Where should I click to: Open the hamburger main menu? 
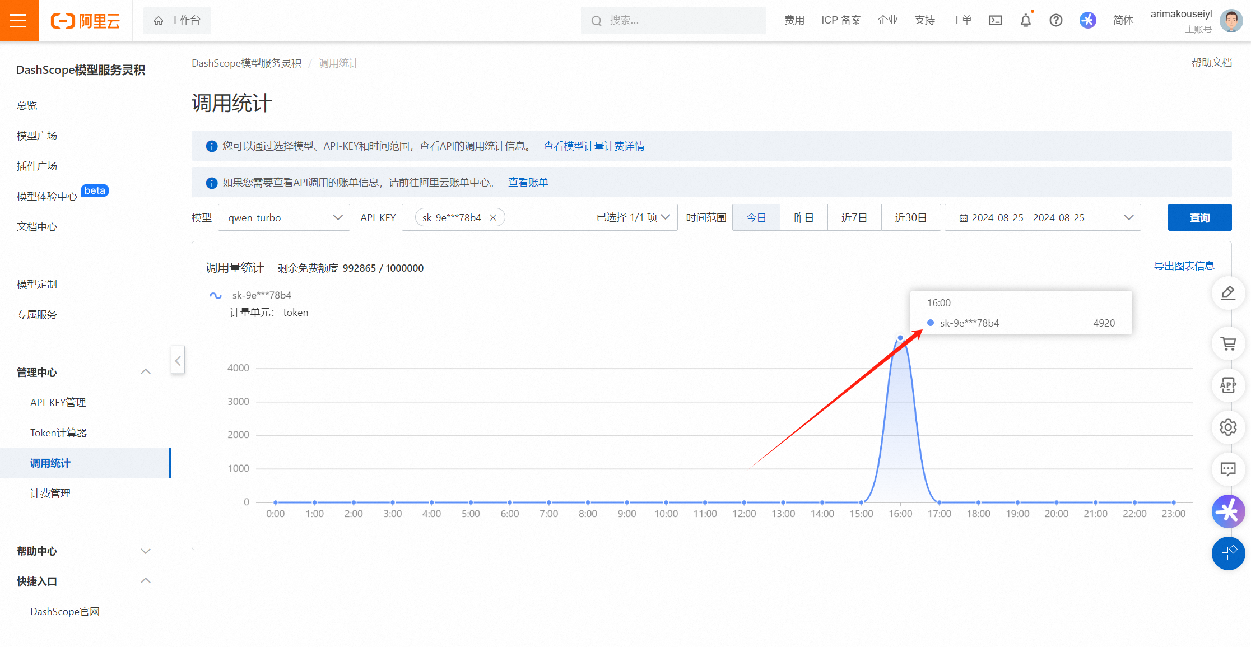click(x=18, y=21)
